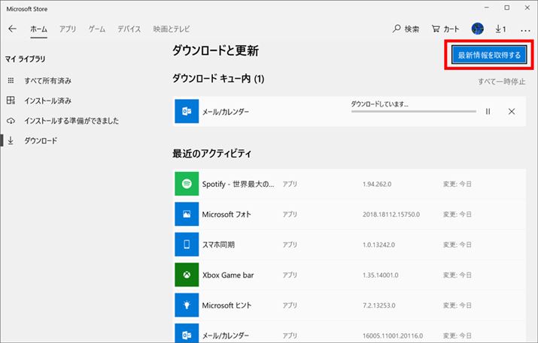Image resolution: width=538 pixels, height=343 pixels.
Task: Cancel the メール/カレンダー download
Action: 512,111
